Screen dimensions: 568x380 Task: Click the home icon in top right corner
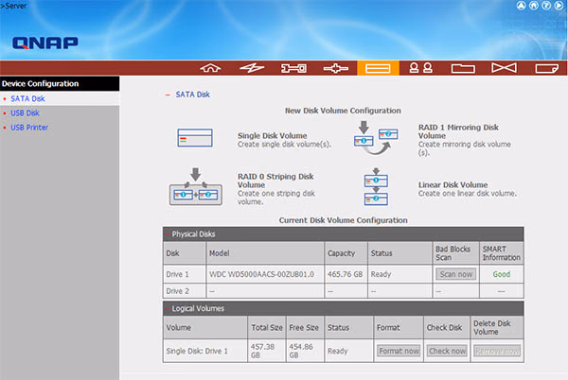click(534, 6)
